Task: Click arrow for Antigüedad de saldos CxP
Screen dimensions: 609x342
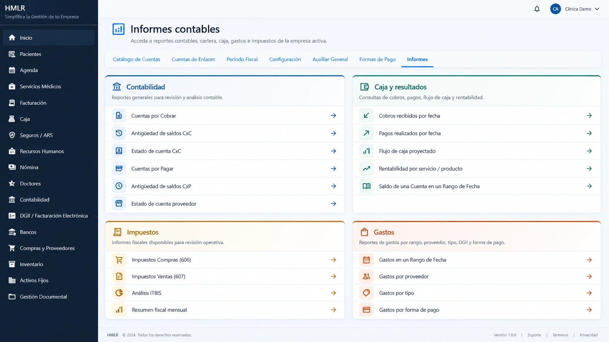Action: (x=333, y=186)
